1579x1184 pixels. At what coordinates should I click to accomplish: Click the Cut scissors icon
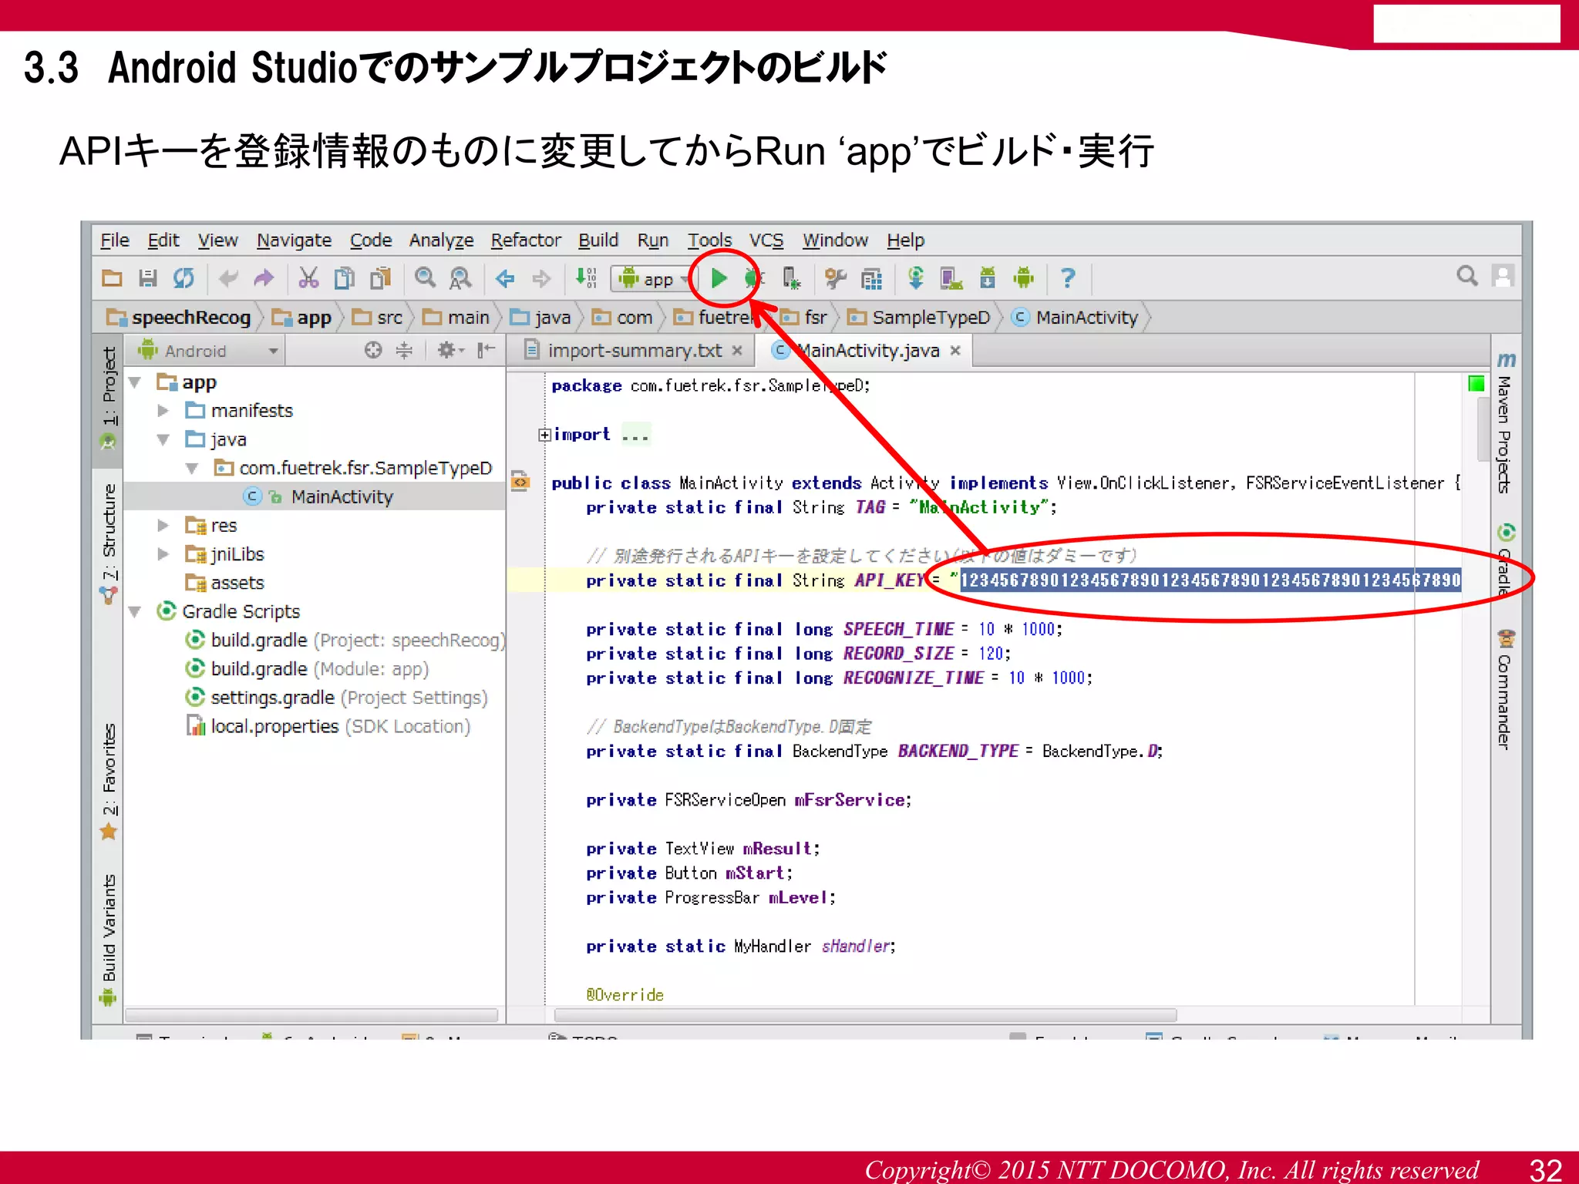(x=308, y=277)
